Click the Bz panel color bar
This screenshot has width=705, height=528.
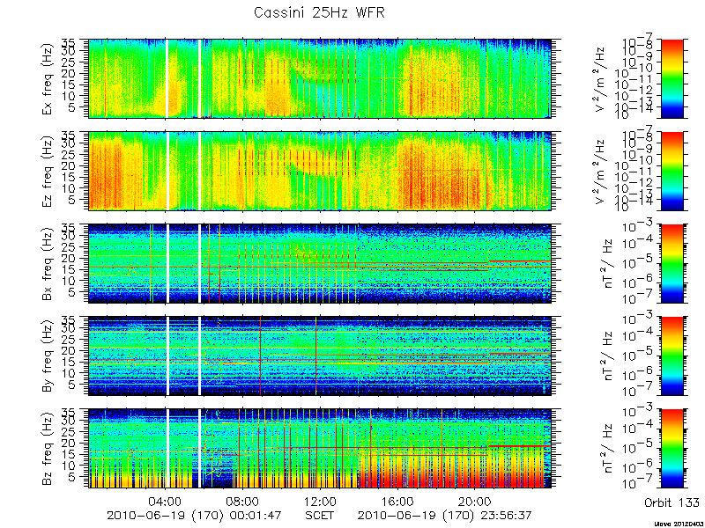672,449
